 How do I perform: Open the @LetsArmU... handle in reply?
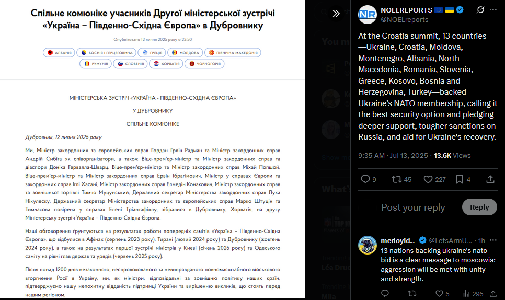pos(450,240)
